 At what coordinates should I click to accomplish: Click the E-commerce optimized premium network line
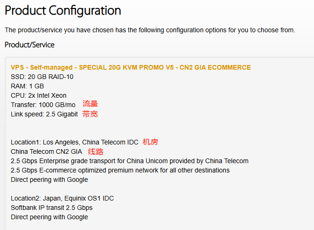120,170
